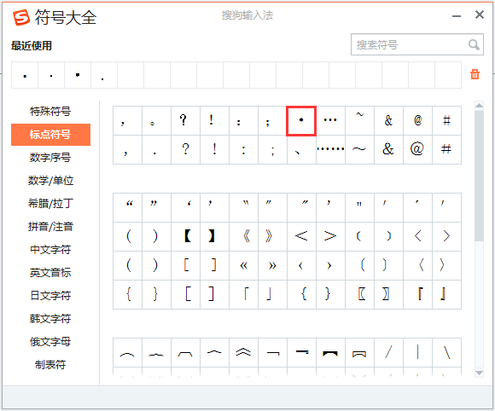Screen dimensions: 495x411
Task: Insert the « guillemet symbol
Action: (x=243, y=265)
